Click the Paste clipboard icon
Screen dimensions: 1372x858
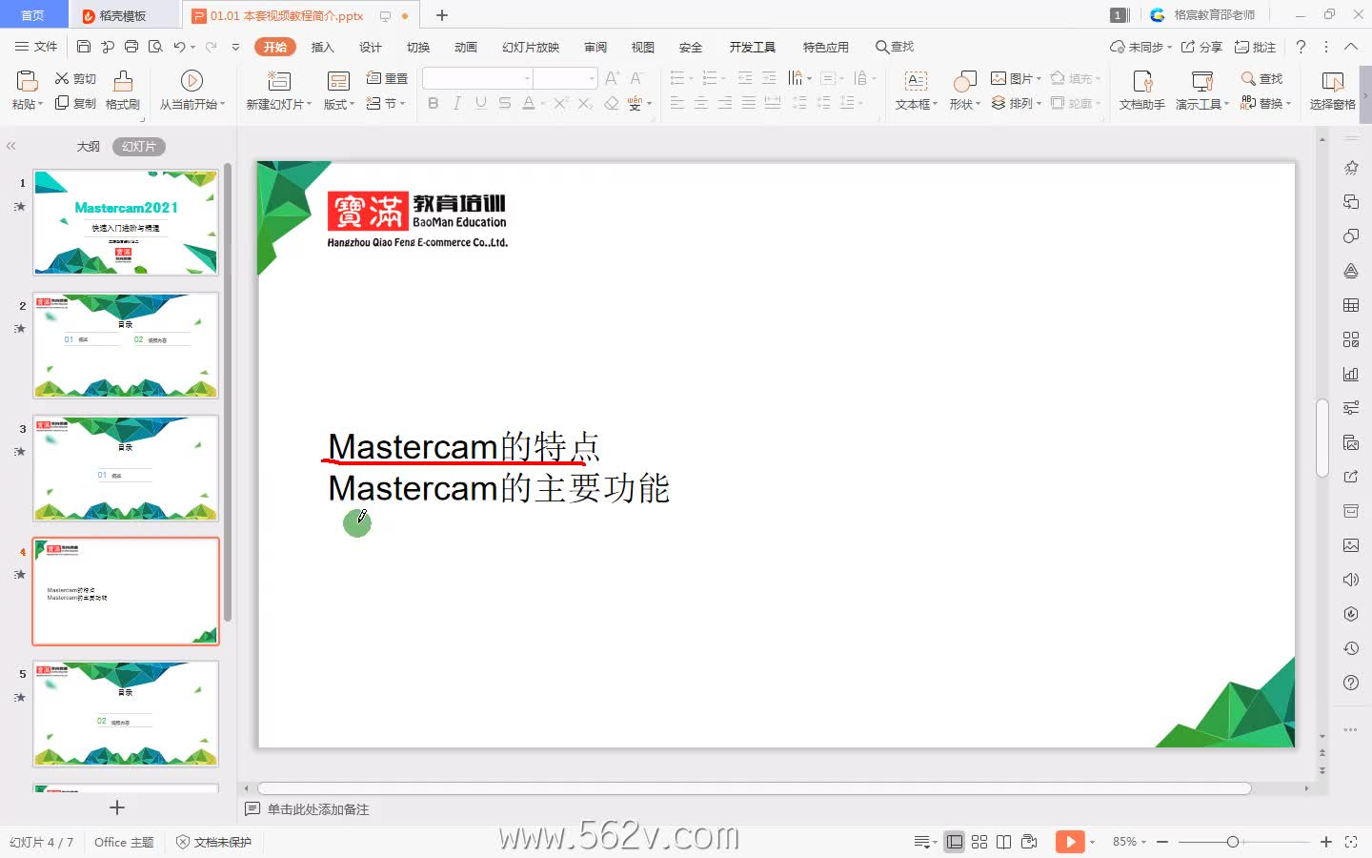(x=27, y=81)
